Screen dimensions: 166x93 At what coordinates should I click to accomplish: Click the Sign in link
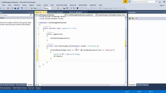tap(162, 5)
